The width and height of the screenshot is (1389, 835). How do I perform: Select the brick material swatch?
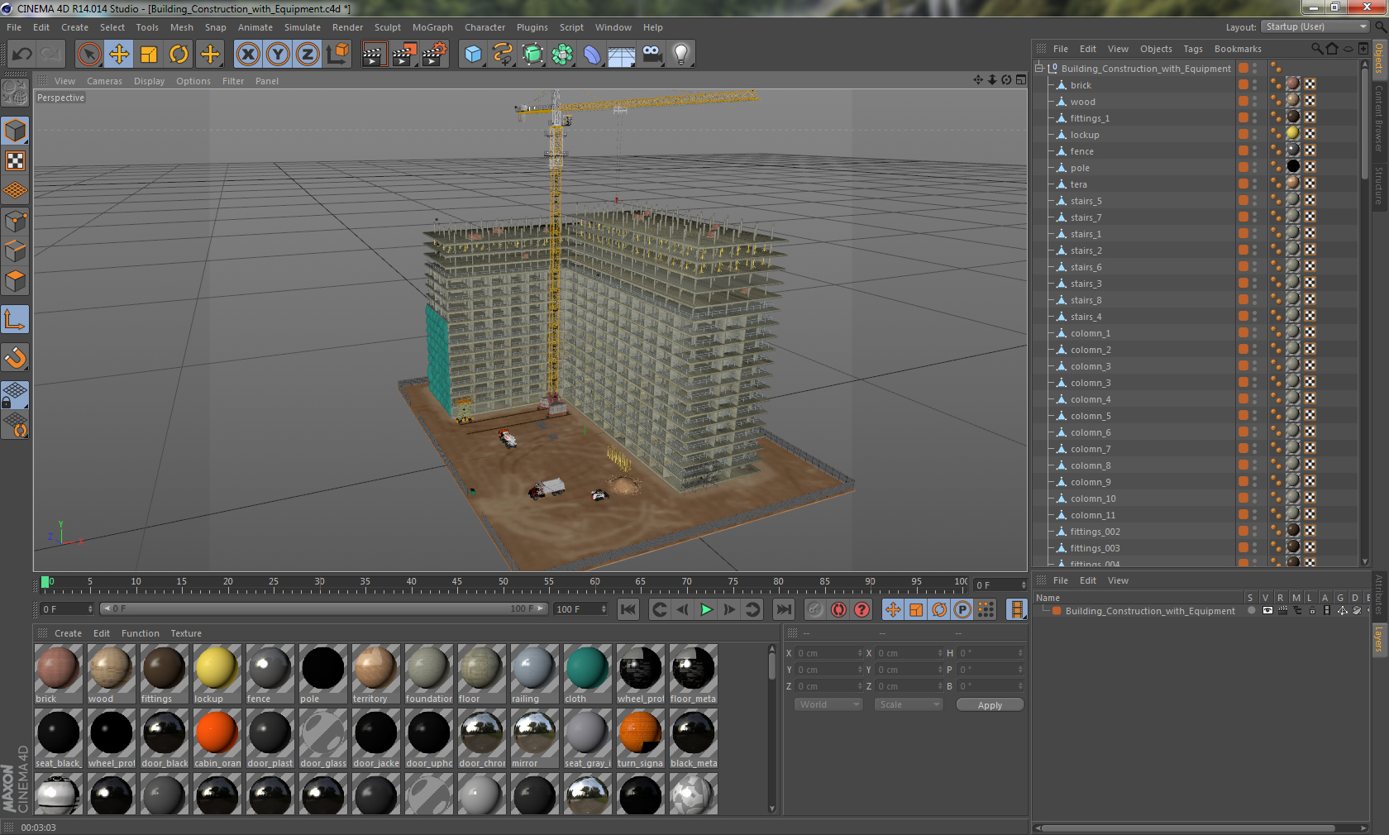58,669
